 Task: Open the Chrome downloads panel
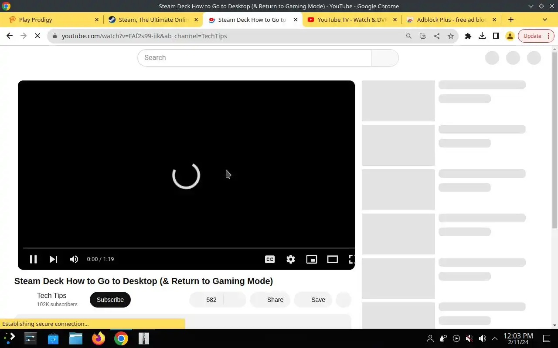point(482,36)
